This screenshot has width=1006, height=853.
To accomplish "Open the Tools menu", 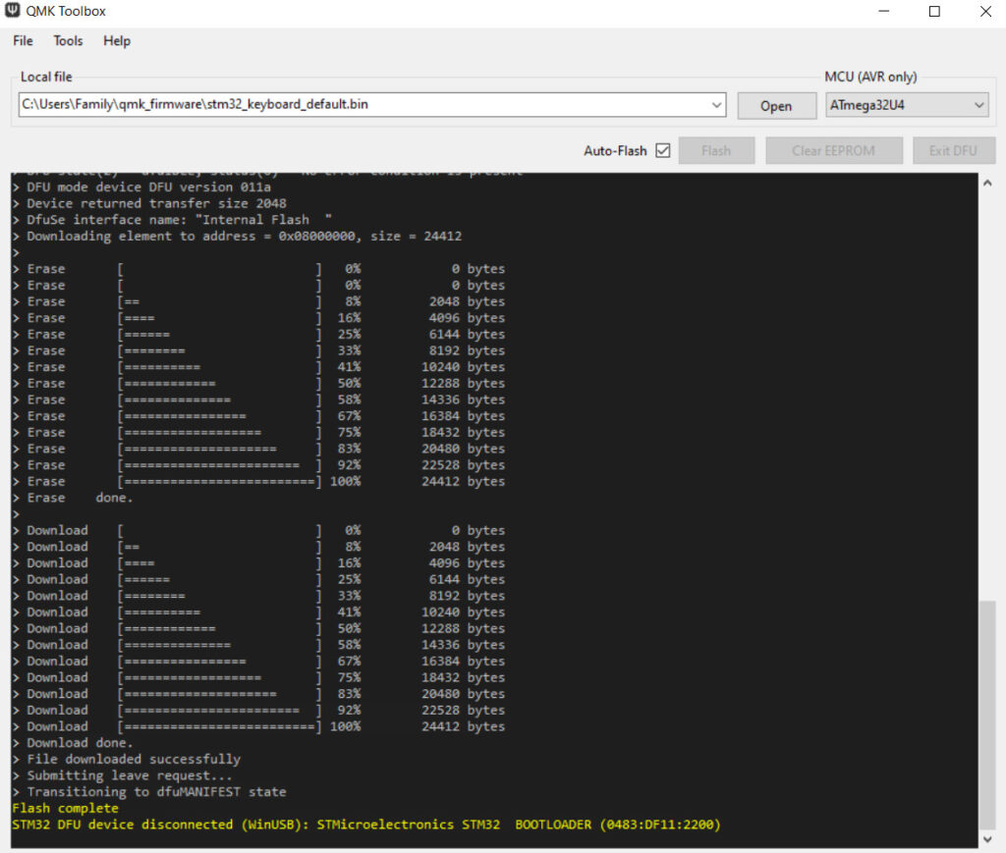I will [x=68, y=41].
